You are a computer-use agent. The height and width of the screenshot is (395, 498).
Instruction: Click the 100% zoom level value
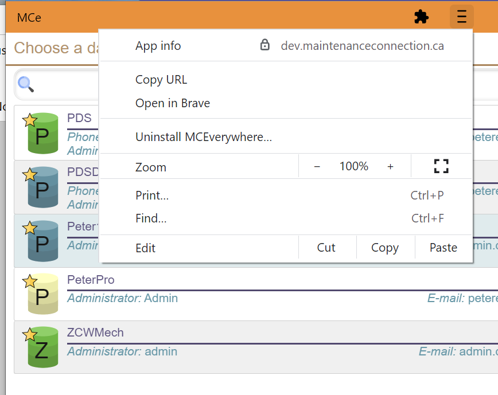tap(354, 166)
